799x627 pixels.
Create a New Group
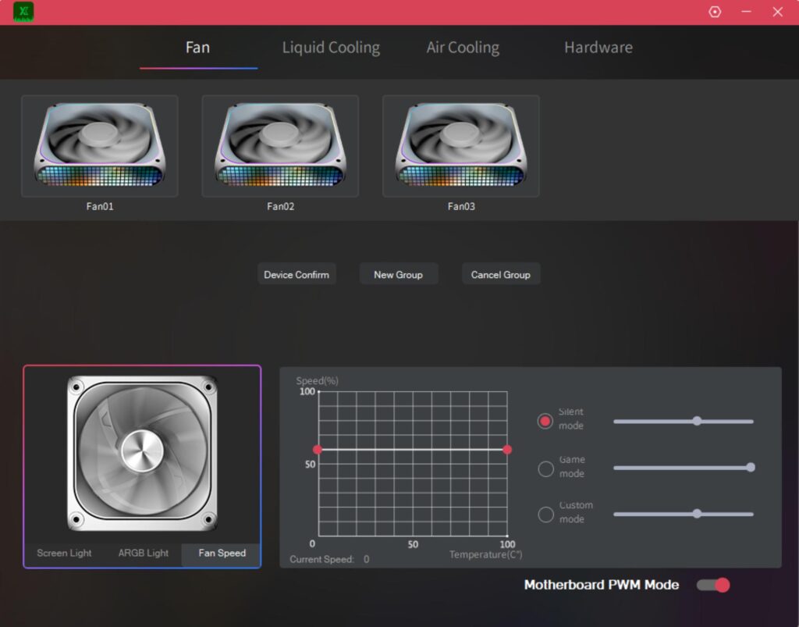tap(399, 274)
